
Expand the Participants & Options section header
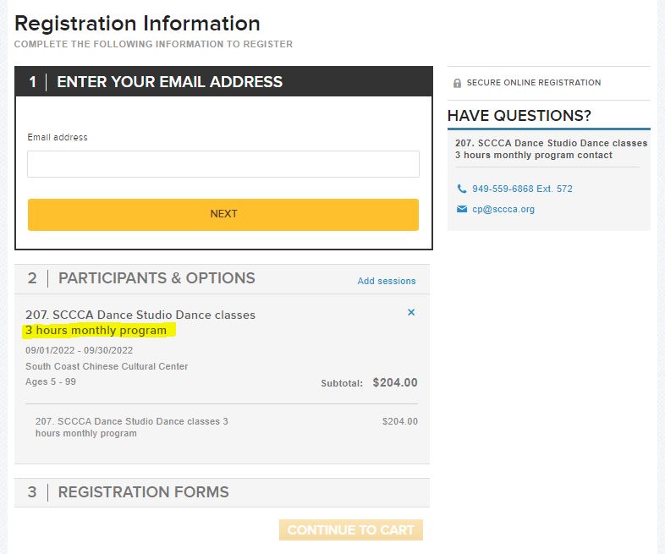pos(157,278)
